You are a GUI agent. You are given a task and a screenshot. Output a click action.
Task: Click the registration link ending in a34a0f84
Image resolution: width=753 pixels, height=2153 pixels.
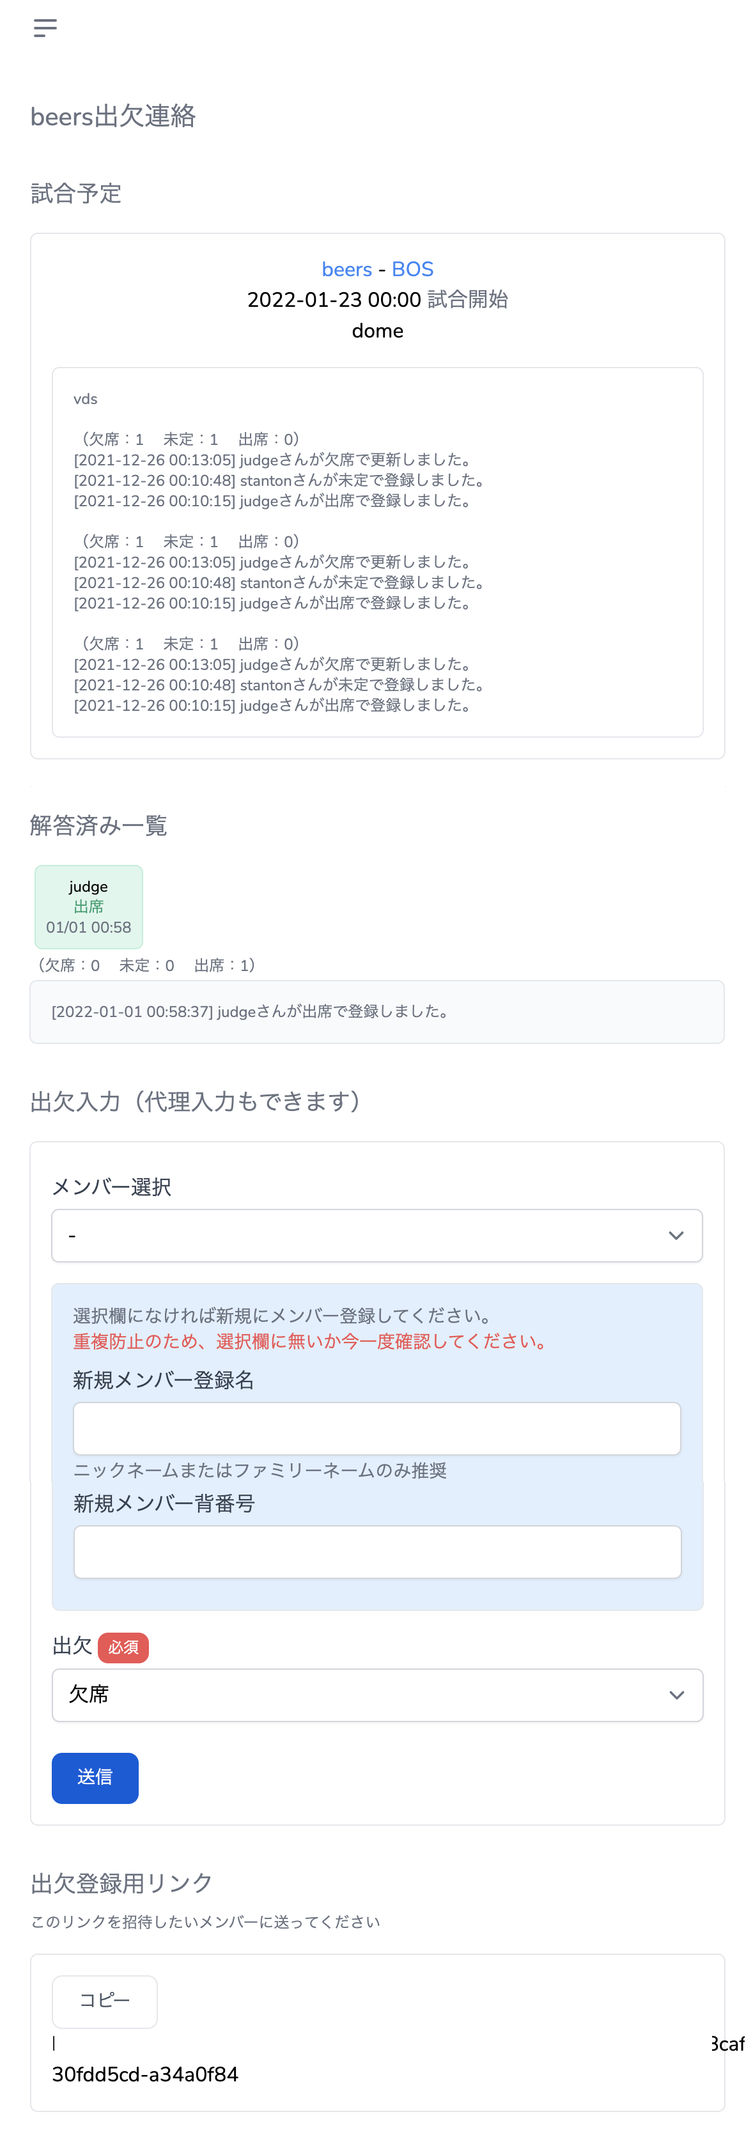click(145, 2074)
